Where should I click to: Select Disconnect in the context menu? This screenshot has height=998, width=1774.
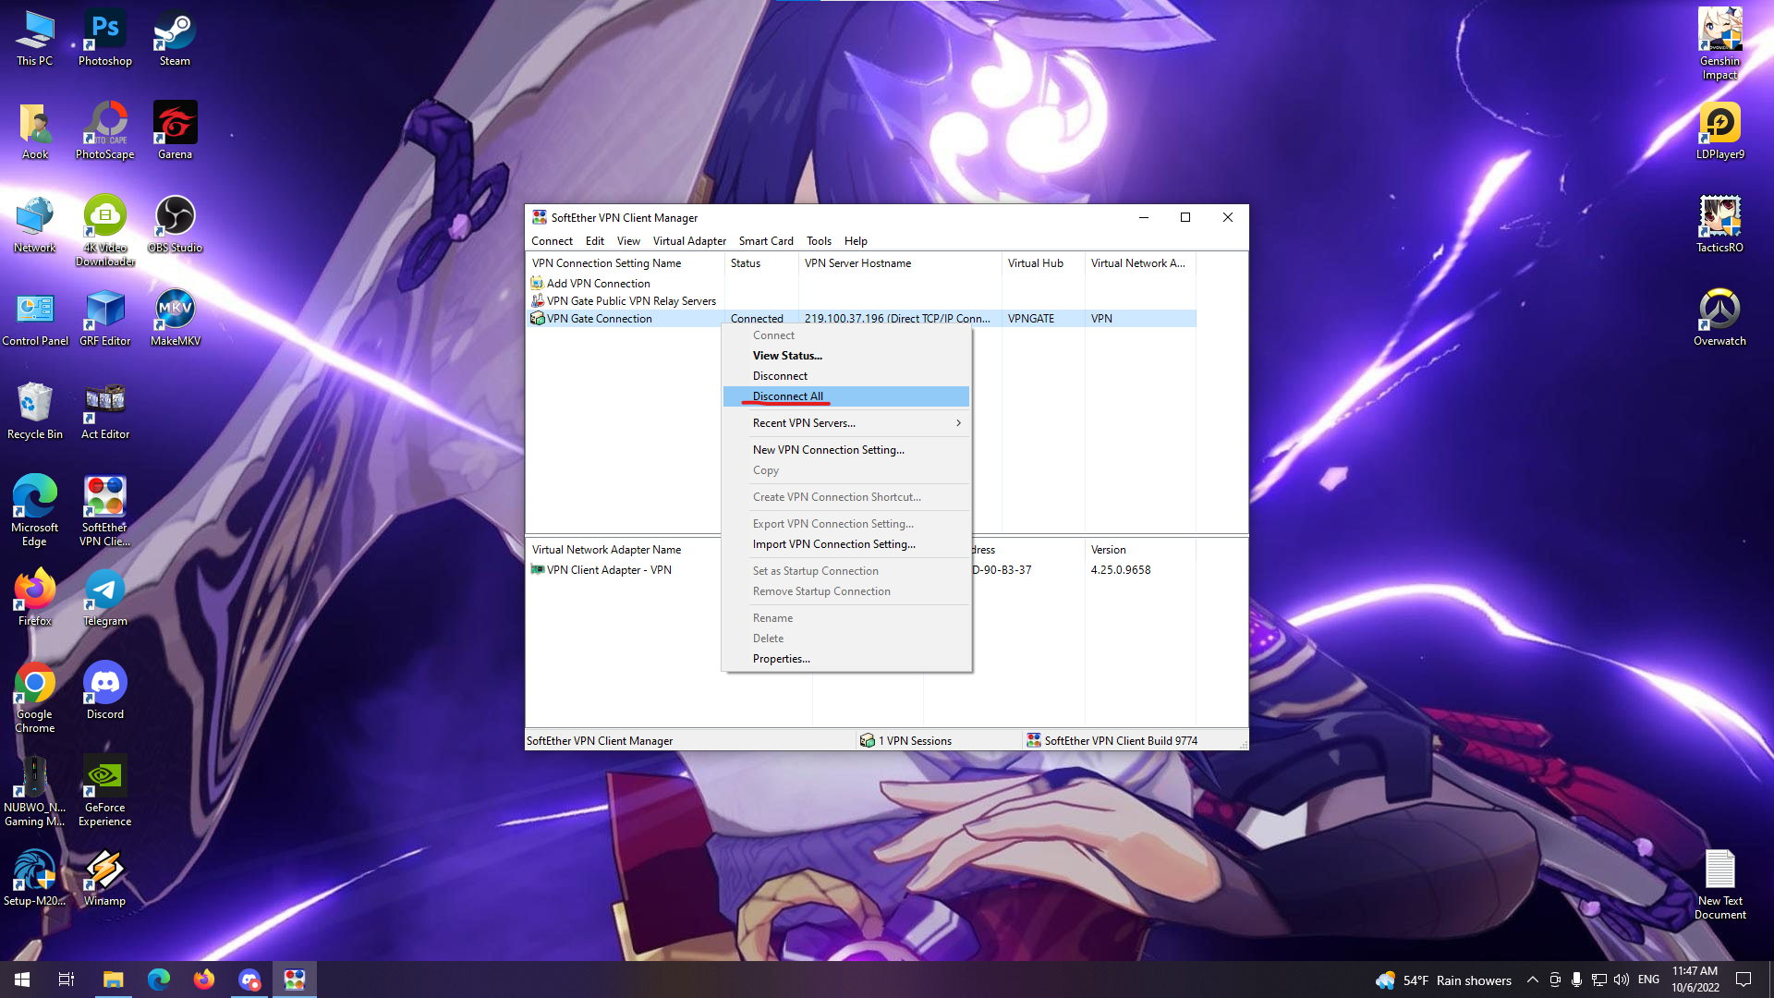(x=846, y=376)
